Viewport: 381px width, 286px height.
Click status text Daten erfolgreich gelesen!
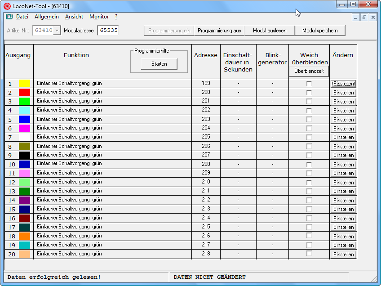point(54,277)
